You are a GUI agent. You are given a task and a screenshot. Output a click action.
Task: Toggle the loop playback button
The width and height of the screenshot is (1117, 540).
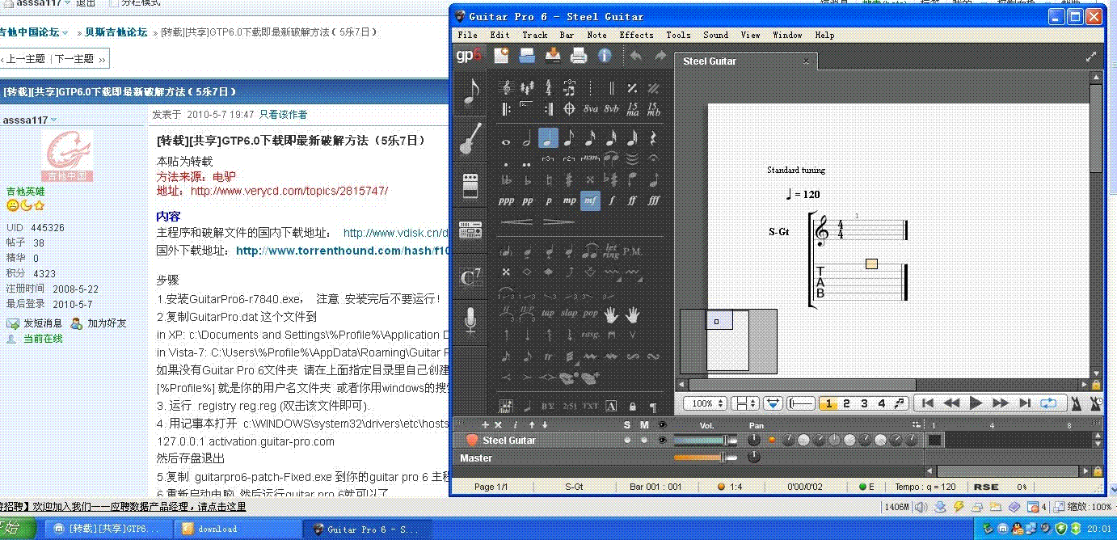(1048, 403)
